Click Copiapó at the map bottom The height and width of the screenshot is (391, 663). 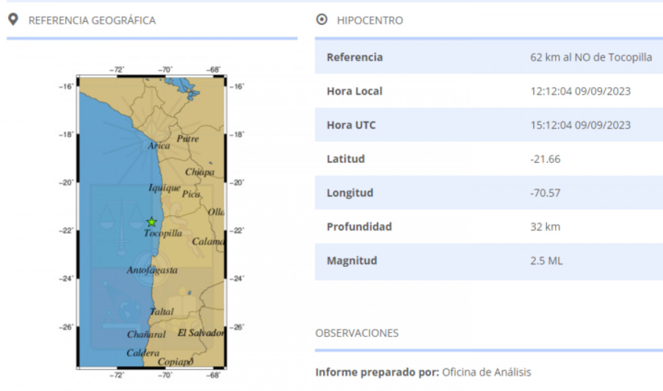tap(176, 362)
